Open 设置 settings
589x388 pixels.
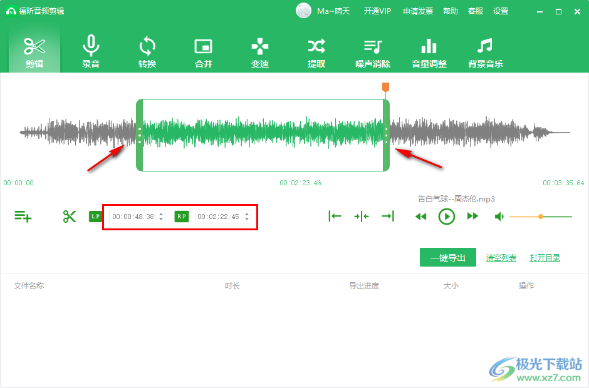[501, 11]
